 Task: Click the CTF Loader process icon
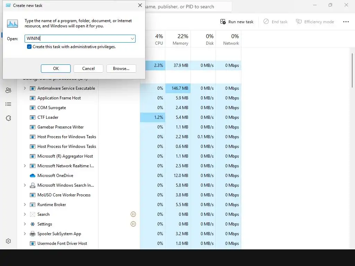[x=33, y=117]
